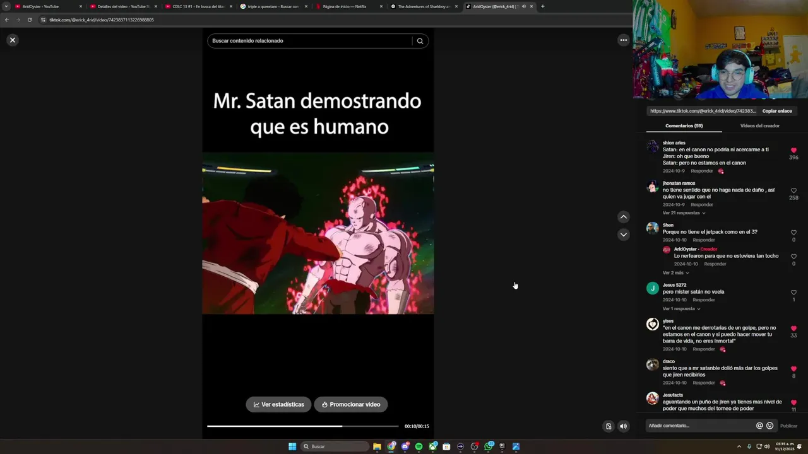Like jhonatan ramos comment
Screen dimensions: 808x454
point(793,190)
